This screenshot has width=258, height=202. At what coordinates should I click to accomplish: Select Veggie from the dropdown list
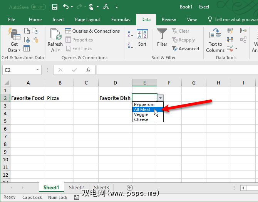[141, 114]
